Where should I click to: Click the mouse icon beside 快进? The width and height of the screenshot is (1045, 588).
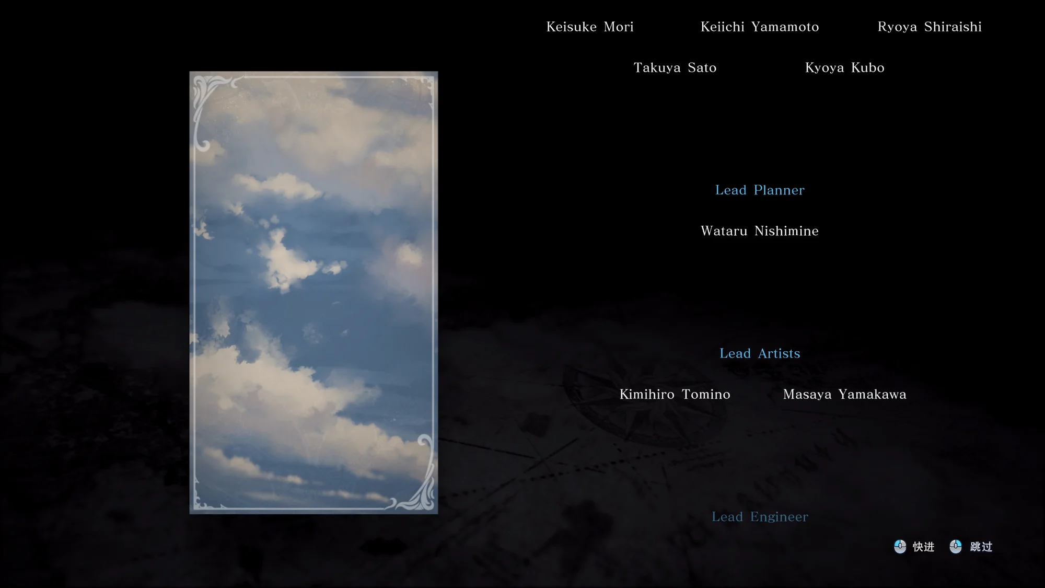(x=900, y=547)
